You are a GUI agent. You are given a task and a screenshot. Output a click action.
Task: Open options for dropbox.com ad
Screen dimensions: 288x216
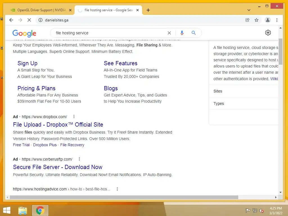74,116
